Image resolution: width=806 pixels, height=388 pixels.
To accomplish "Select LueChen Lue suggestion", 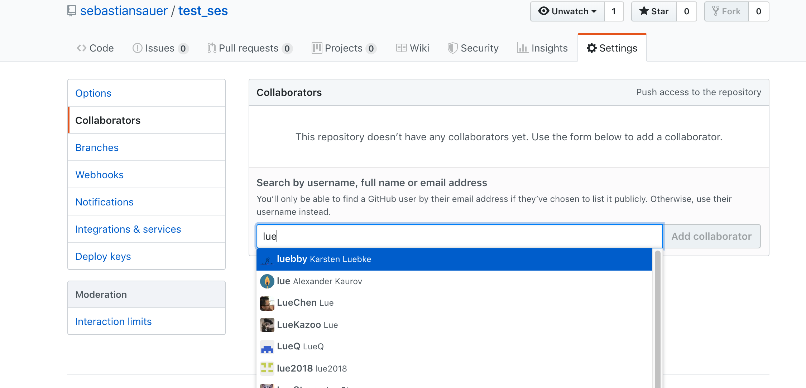I will (x=454, y=303).
